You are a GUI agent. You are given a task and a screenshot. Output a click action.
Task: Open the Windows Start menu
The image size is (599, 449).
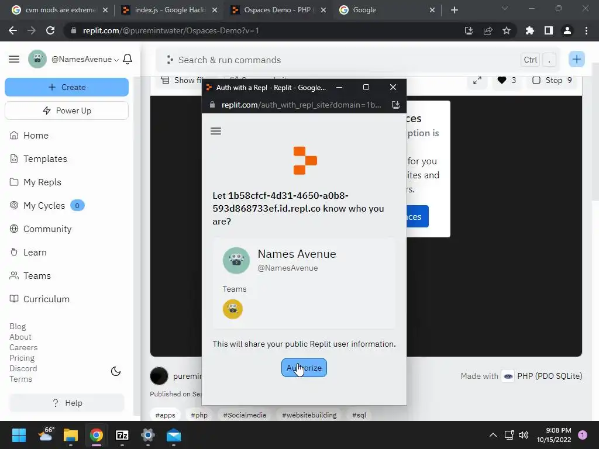19,435
